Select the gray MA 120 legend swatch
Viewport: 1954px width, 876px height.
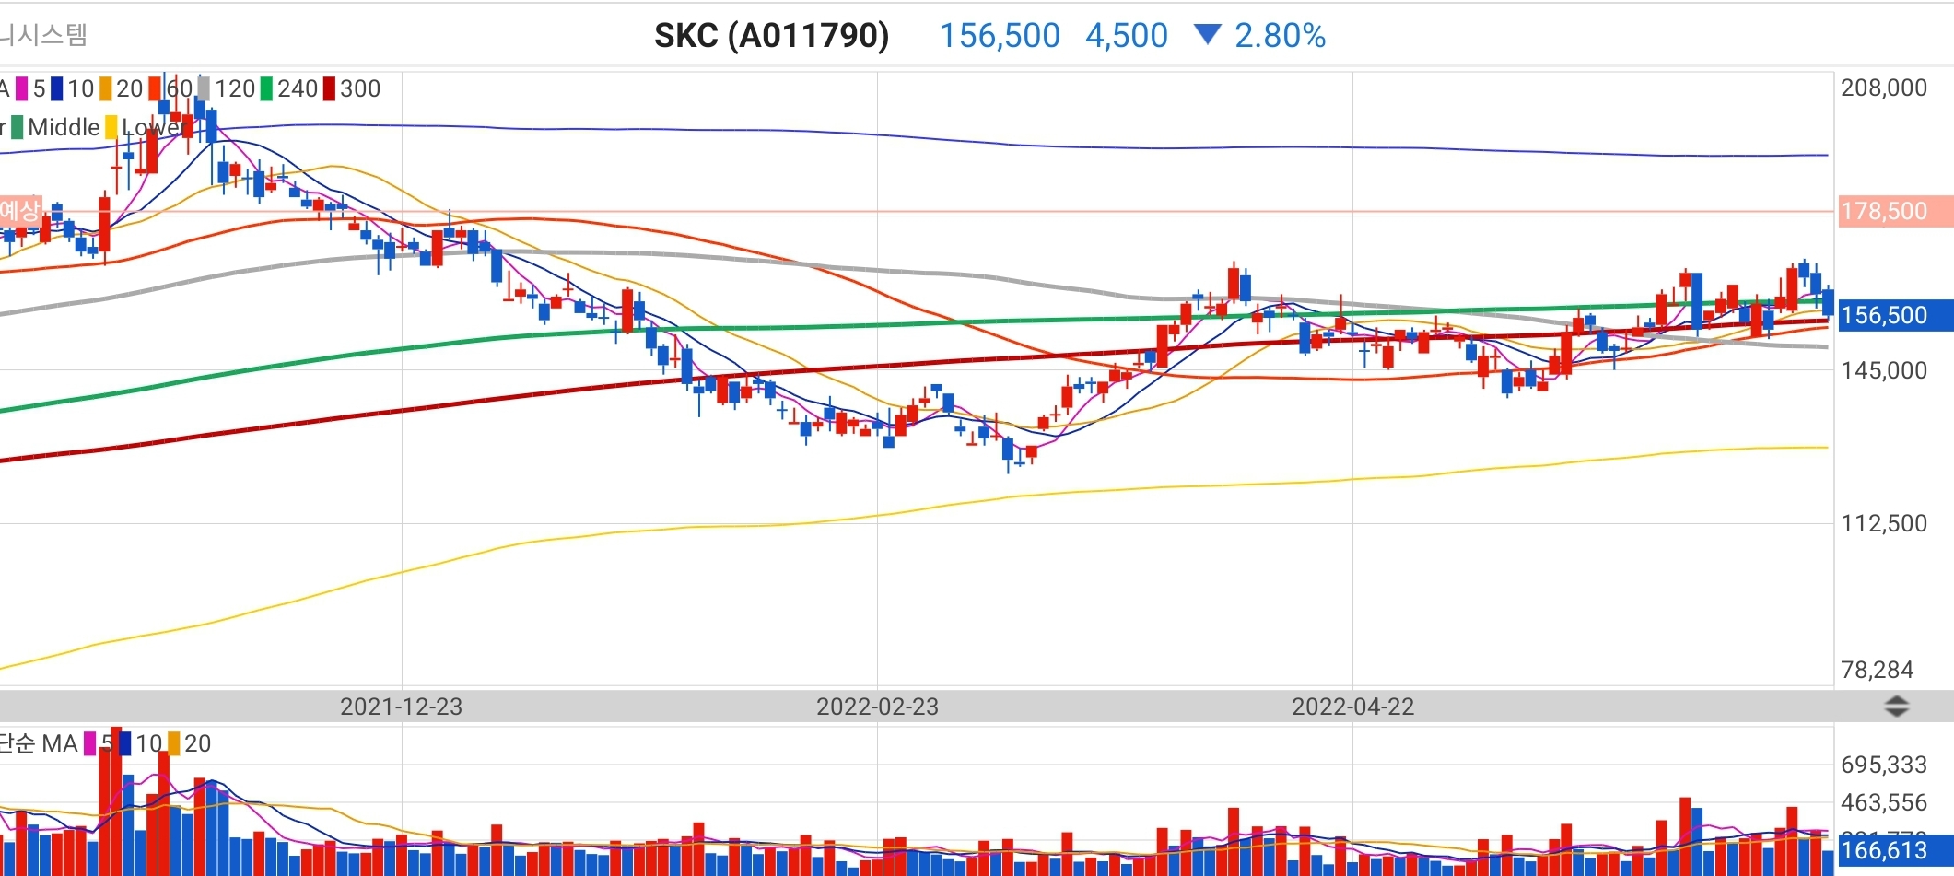coord(205,88)
